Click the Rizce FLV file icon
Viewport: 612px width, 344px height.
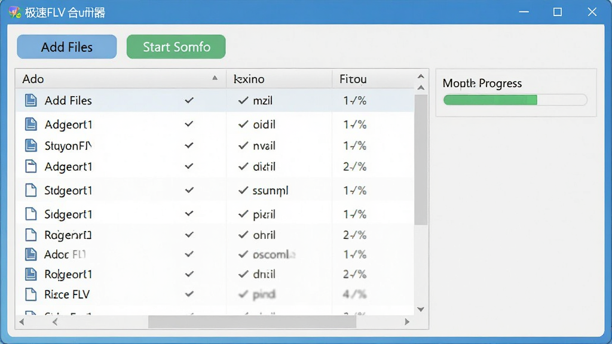tap(31, 294)
